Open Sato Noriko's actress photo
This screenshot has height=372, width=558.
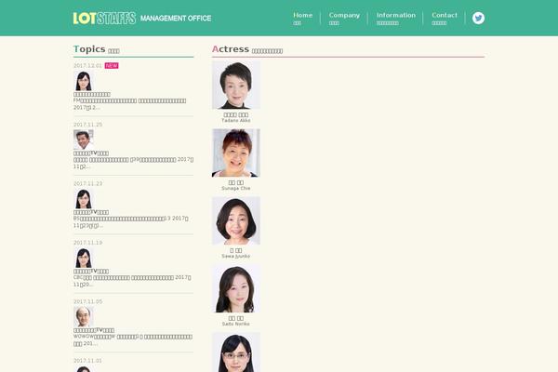pos(236,288)
